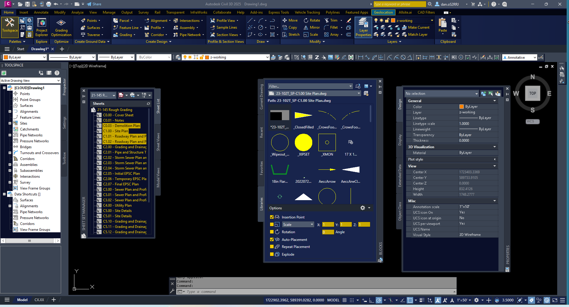569x307 pixels.
Task: Open the Annotative style dropdown
Action: point(519,57)
